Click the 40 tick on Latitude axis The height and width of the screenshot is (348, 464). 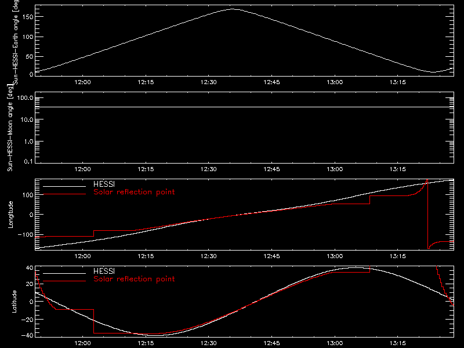[30, 268]
